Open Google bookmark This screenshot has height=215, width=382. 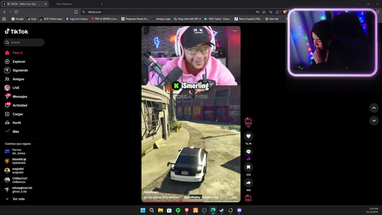click(18, 19)
